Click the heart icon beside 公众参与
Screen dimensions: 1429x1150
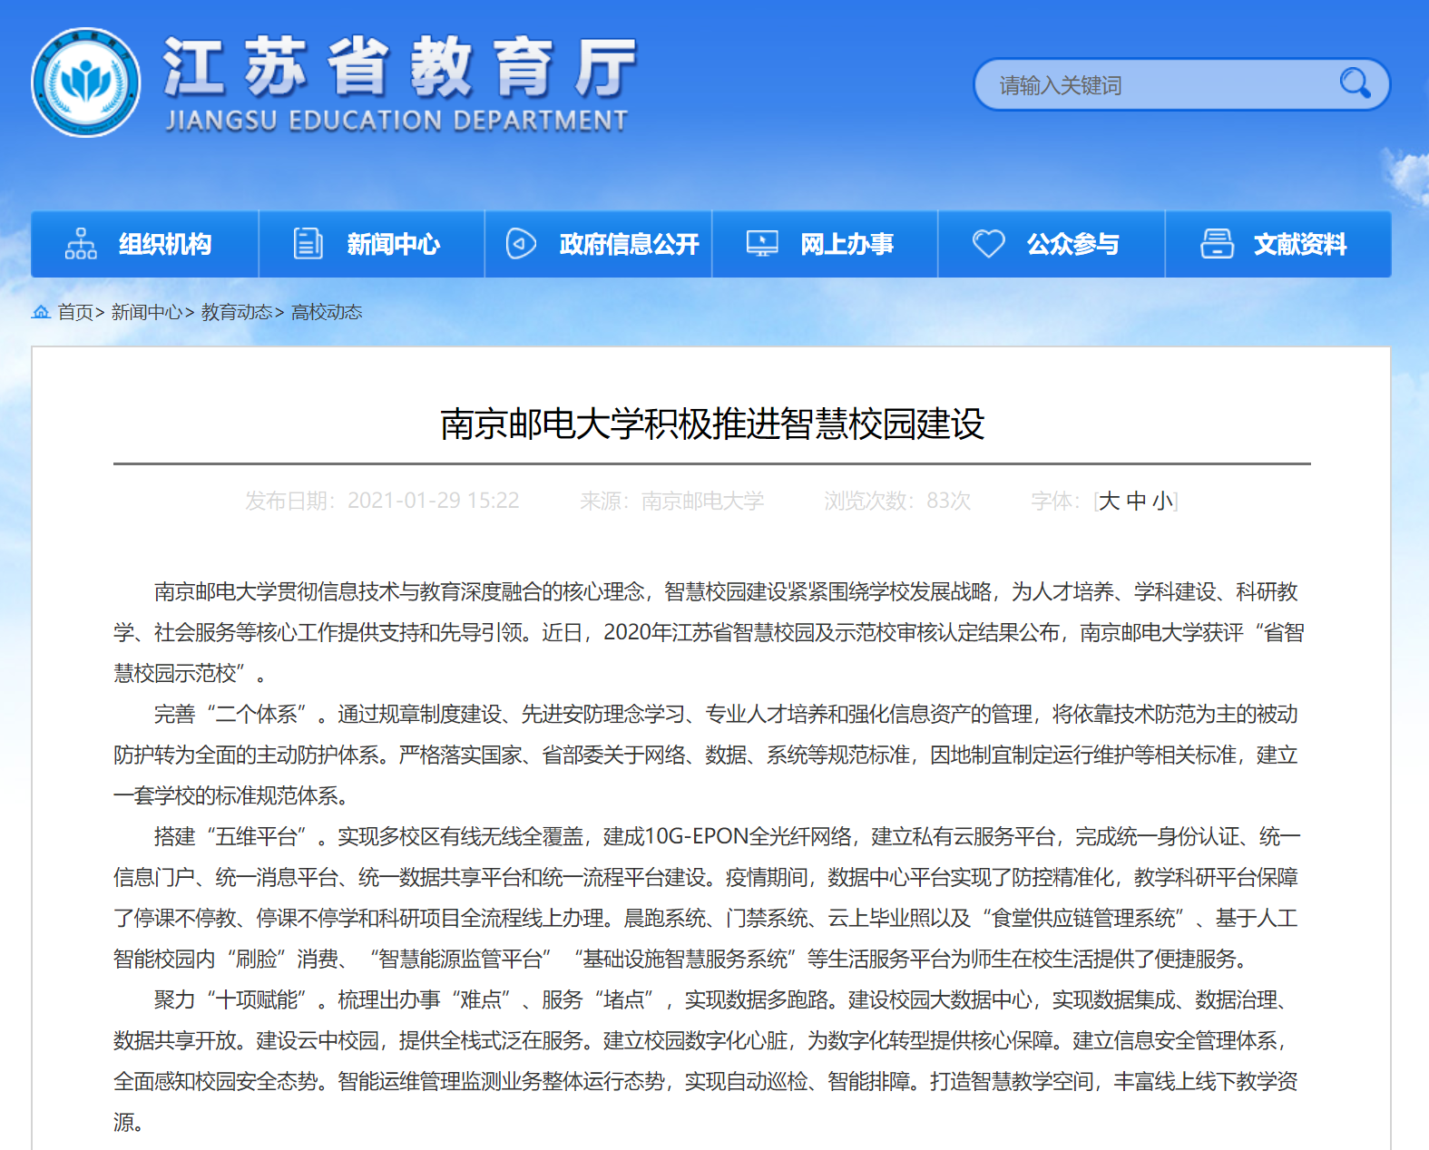coord(988,244)
